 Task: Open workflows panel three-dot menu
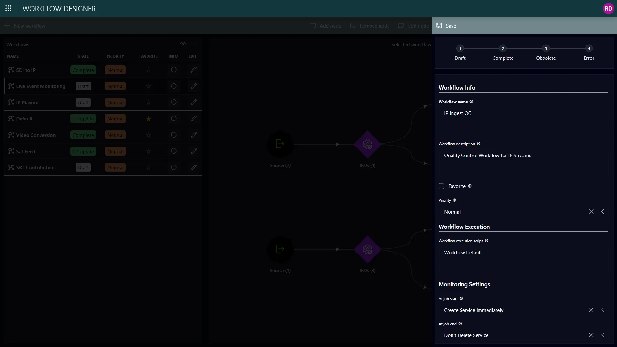coord(195,44)
